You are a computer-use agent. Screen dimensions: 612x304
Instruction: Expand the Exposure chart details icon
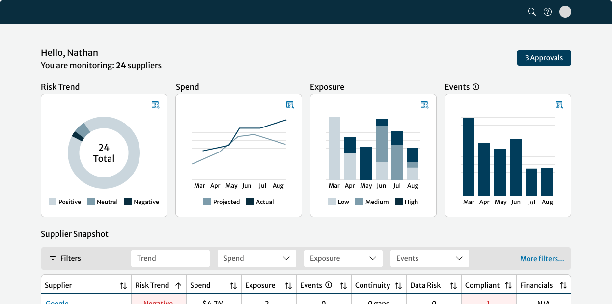point(424,105)
